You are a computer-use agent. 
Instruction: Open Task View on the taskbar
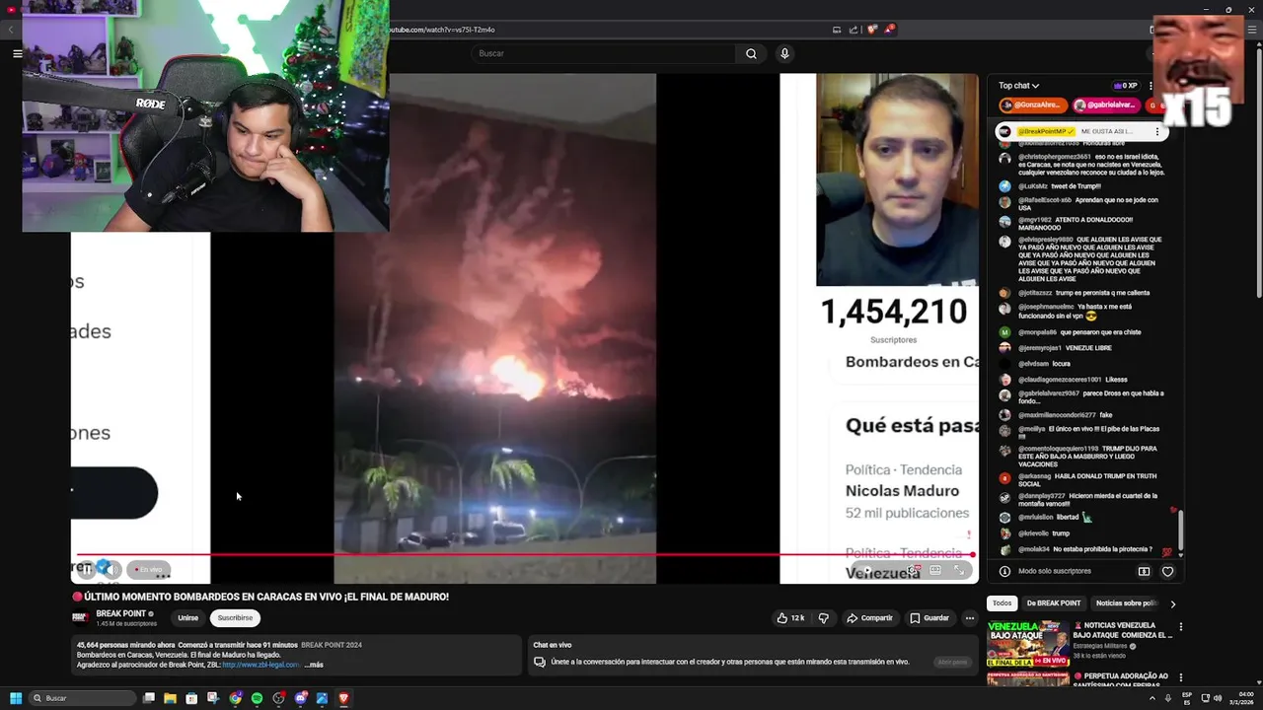[148, 698]
